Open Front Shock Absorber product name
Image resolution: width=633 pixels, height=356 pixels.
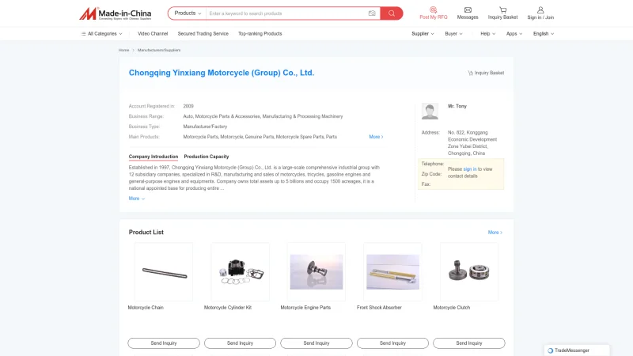379,308
